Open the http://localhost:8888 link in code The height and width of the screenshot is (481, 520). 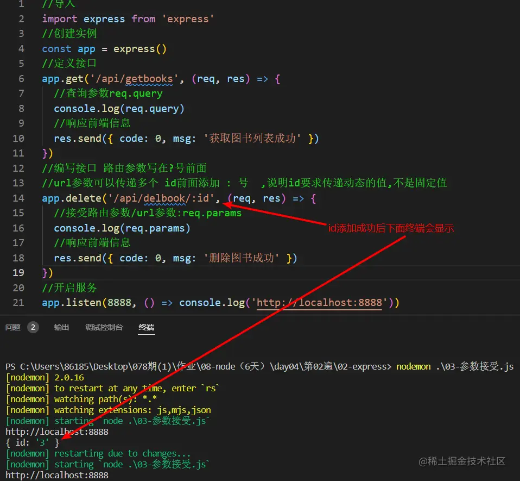coord(319,303)
